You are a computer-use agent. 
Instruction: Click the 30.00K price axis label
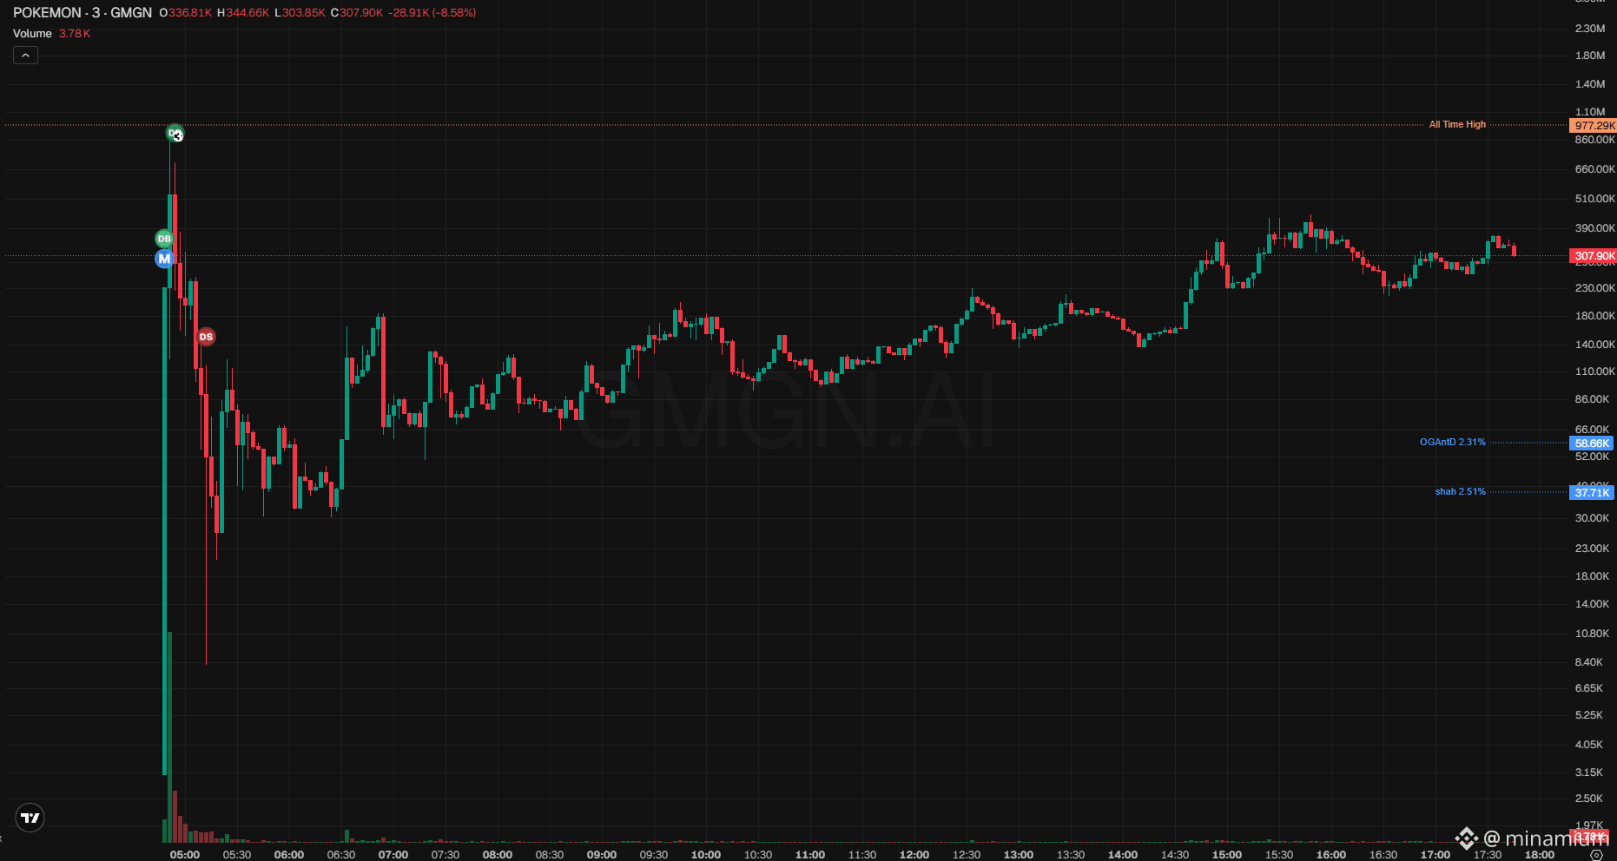[x=1593, y=518]
